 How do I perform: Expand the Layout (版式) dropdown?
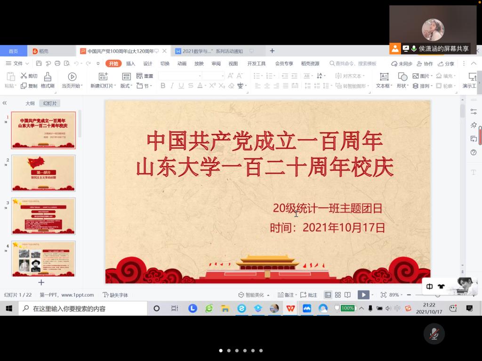click(x=126, y=86)
